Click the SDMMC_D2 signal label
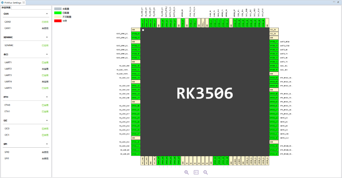Image resolution: width=342 pixels, height=178 pixels. tap(284, 118)
